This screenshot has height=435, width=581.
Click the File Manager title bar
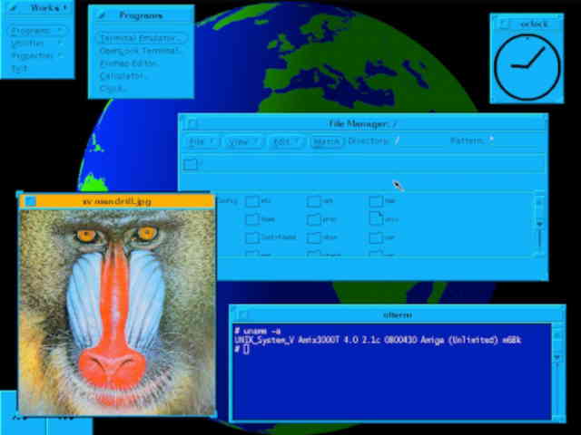(x=363, y=124)
